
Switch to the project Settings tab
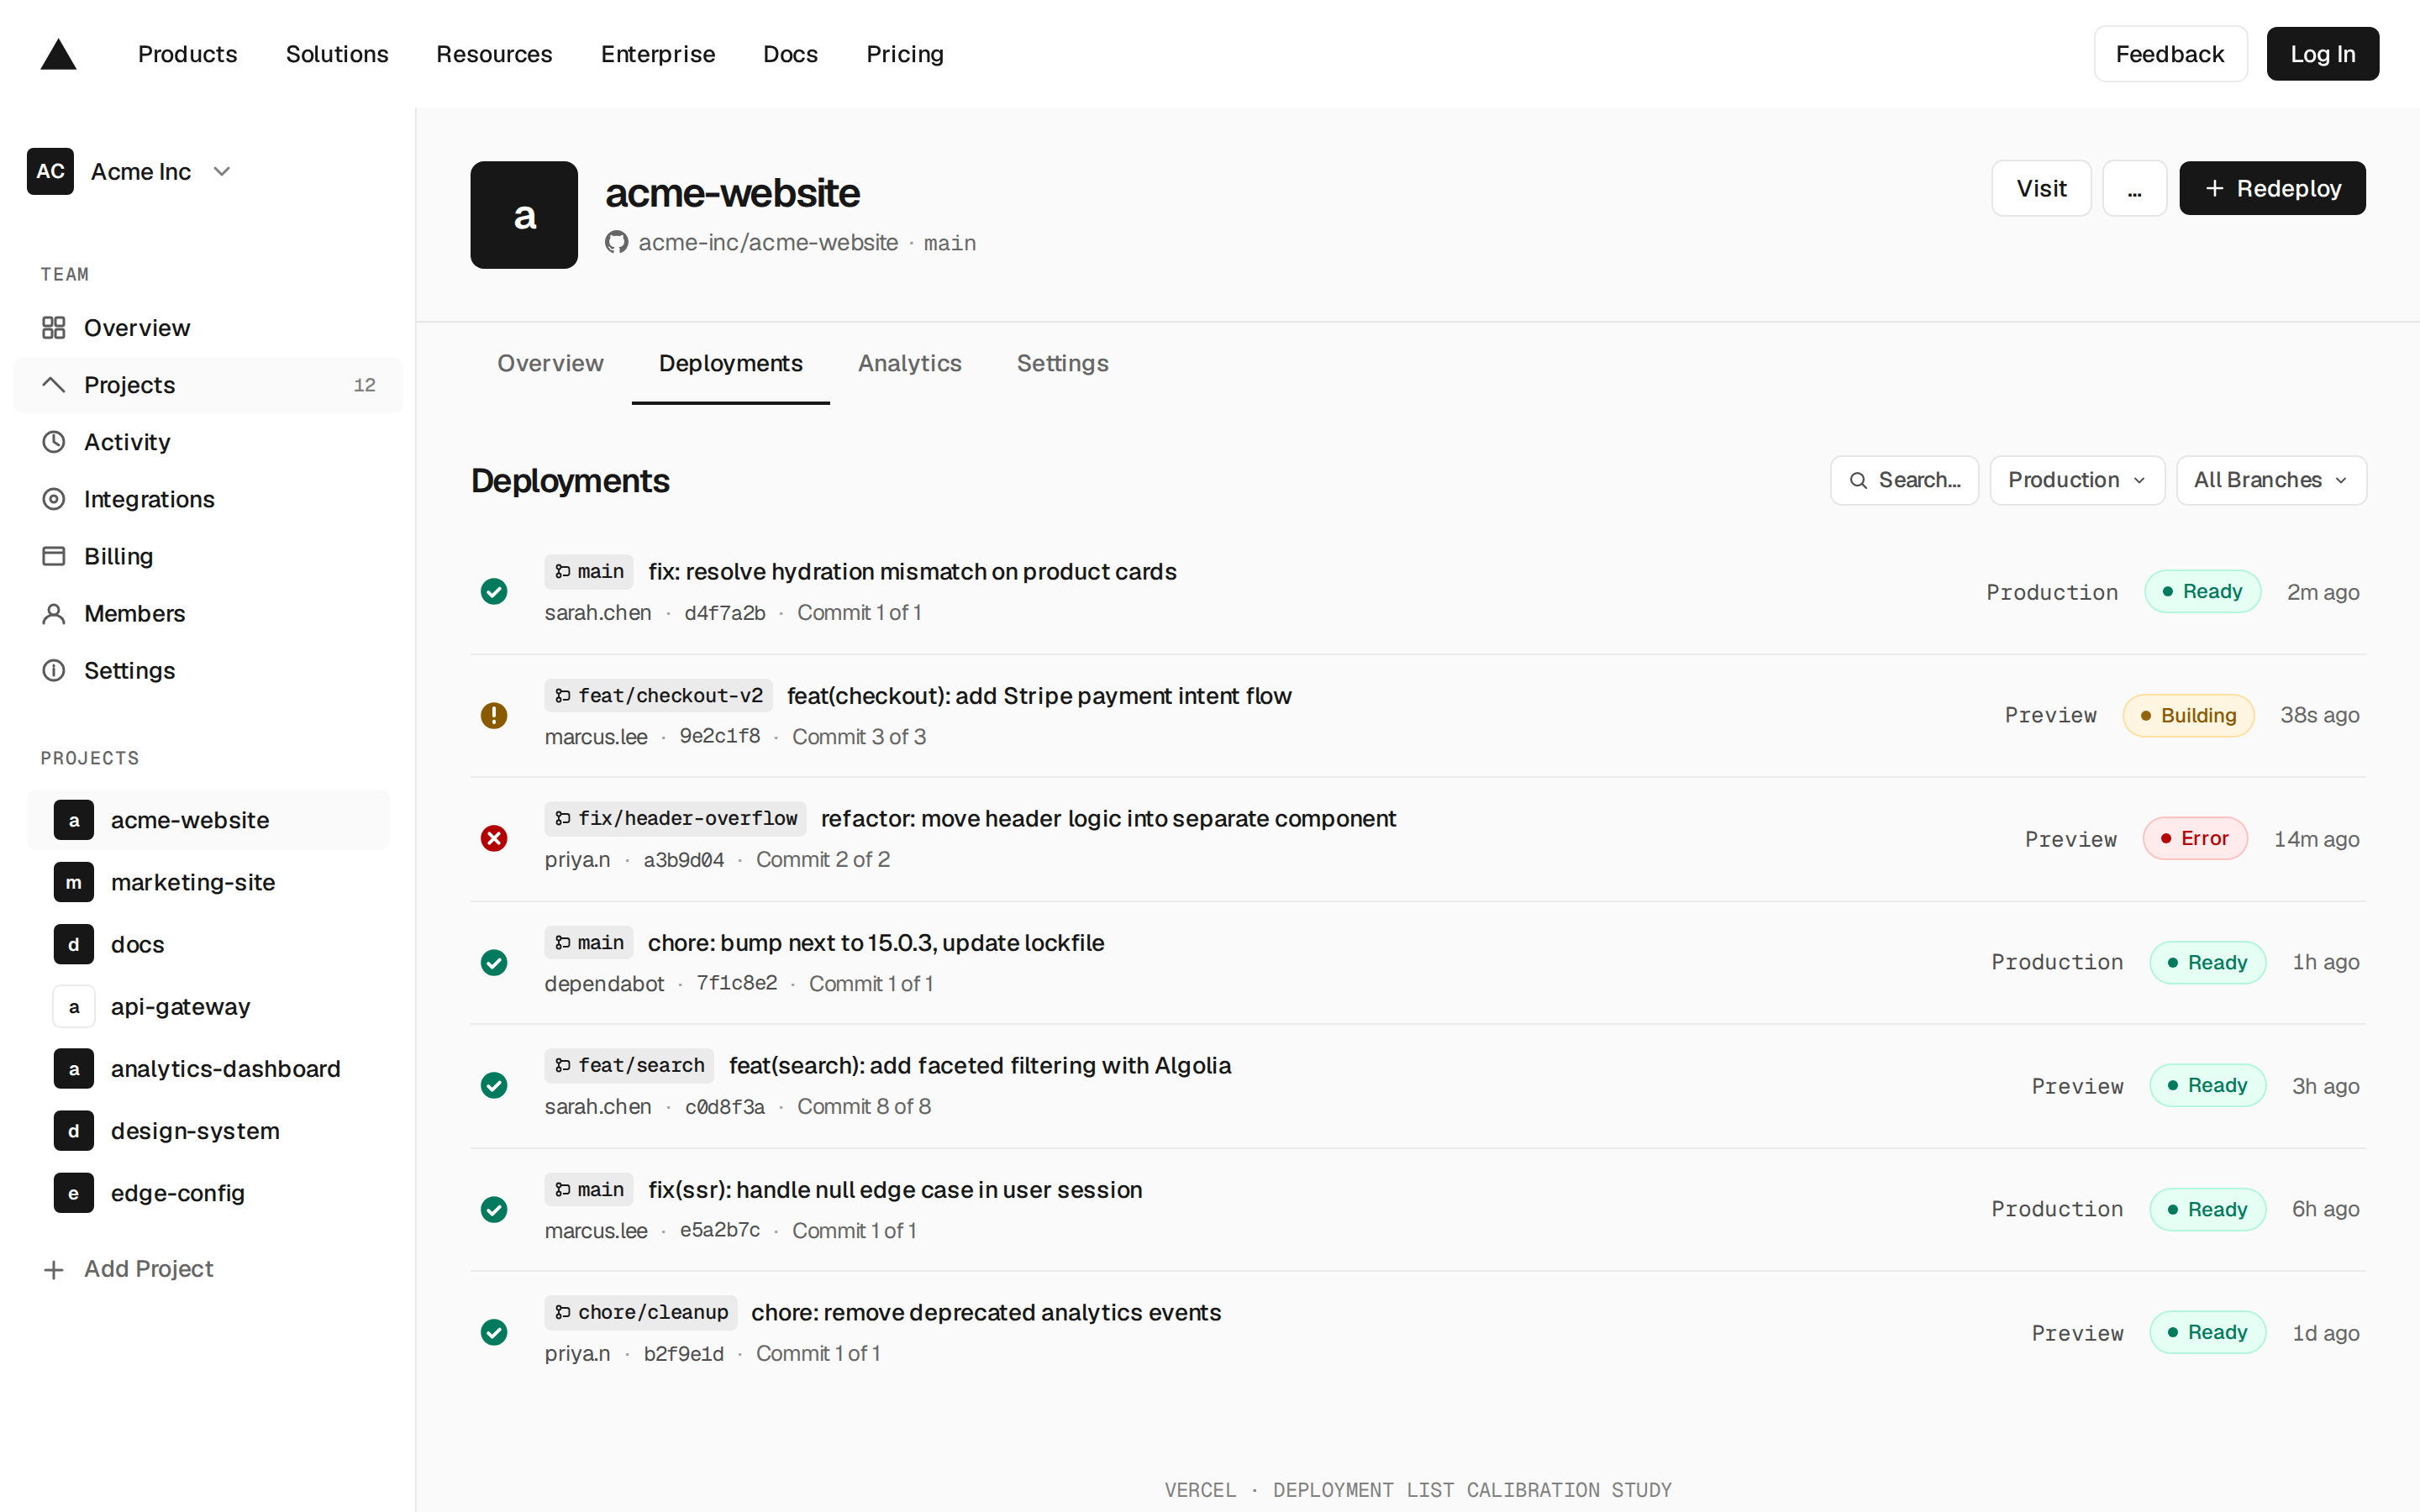click(x=1062, y=363)
